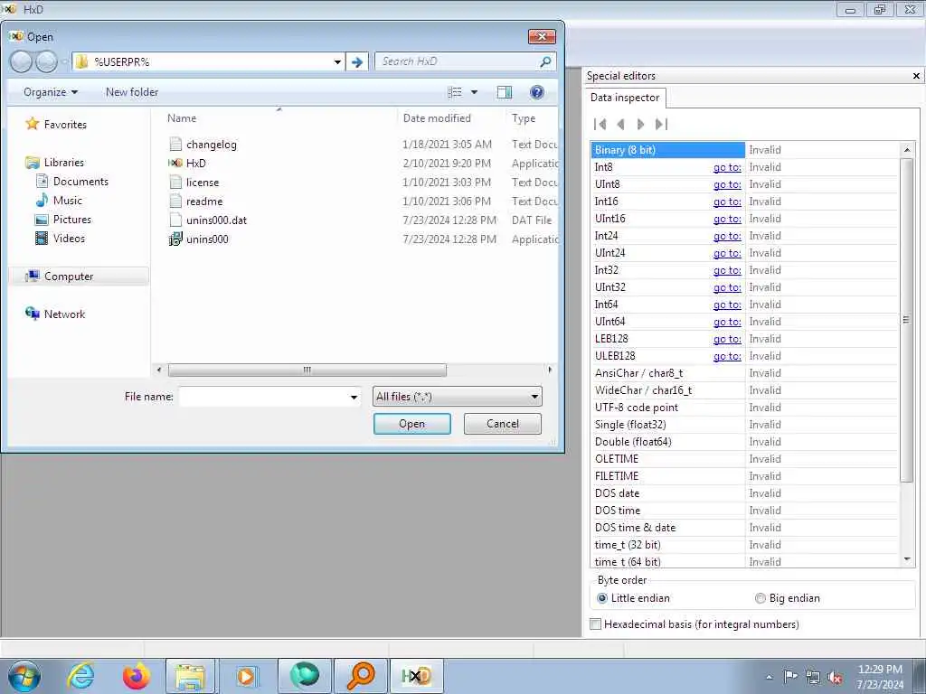Select the HxD application file icon
This screenshot has height=694, width=926.
pos(175,164)
